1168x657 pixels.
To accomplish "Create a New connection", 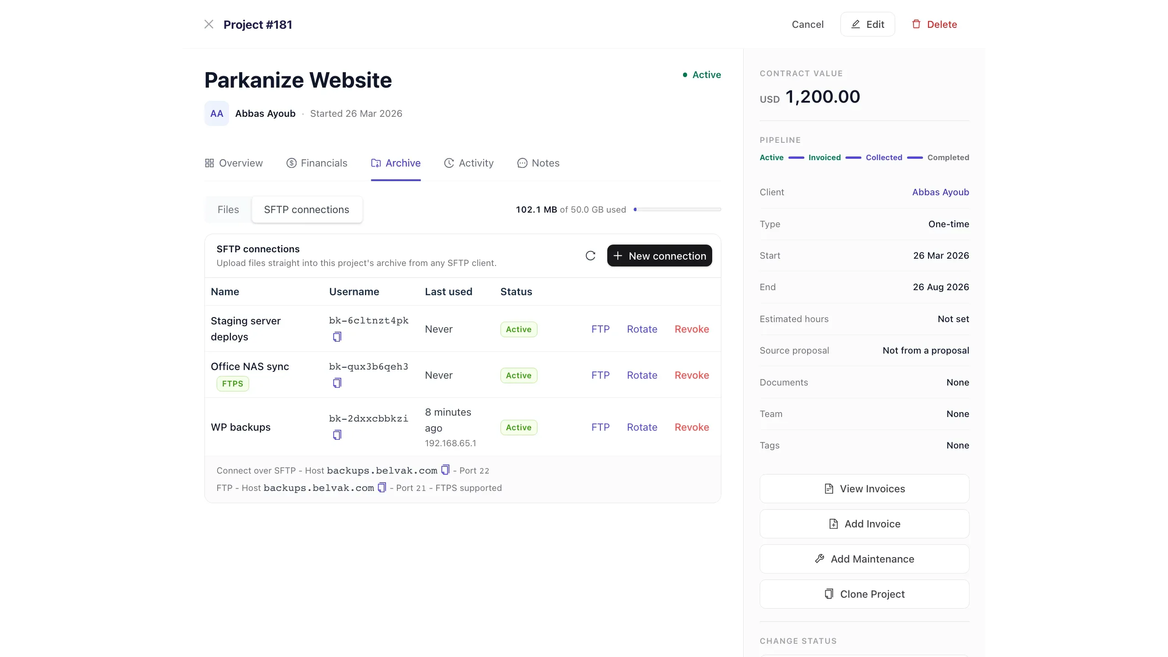I will [659, 255].
